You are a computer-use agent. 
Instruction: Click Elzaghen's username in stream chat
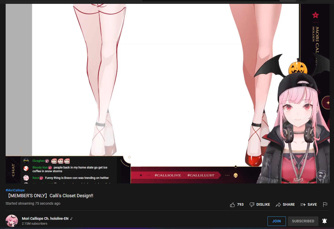coord(39,161)
